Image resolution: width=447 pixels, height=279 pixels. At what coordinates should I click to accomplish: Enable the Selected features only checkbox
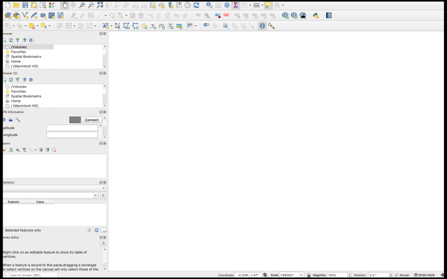[2, 230]
